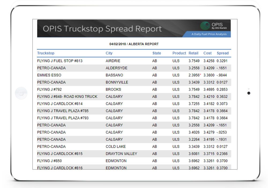Image resolution: width=268 pixels, height=188 pixels.
Task: Click spread value '-.1931'
Action: pyautogui.click(x=222, y=139)
